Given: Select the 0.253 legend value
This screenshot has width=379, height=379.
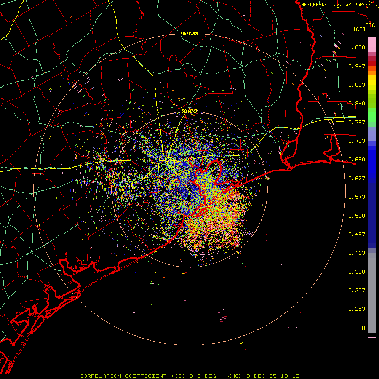Looking at the screenshot, I should tap(357, 309).
